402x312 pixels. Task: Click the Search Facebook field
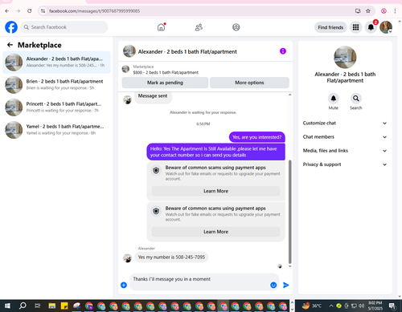64,27
